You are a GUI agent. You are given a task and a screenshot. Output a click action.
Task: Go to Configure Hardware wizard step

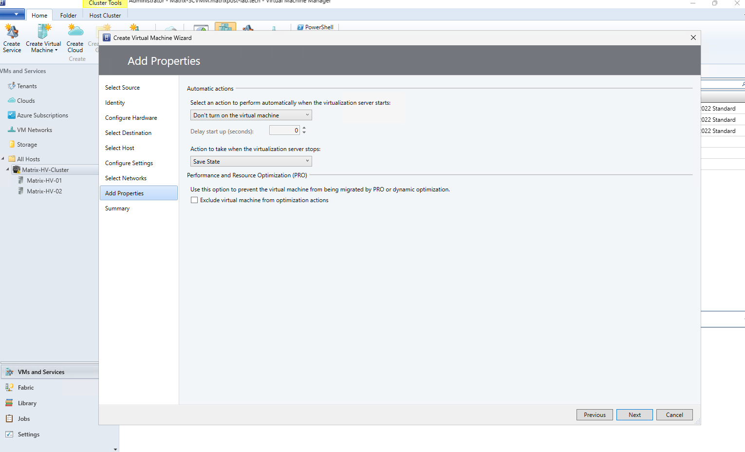[x=131, y=118]
